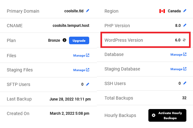Click the CNAME label
The height and width of the screenshot is (128, 193).
pos(15,26)
